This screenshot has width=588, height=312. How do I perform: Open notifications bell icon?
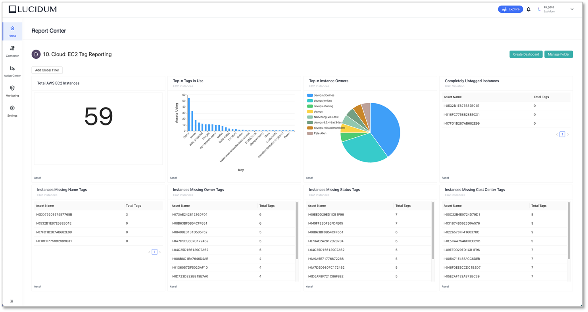click(x=528, y=9)
